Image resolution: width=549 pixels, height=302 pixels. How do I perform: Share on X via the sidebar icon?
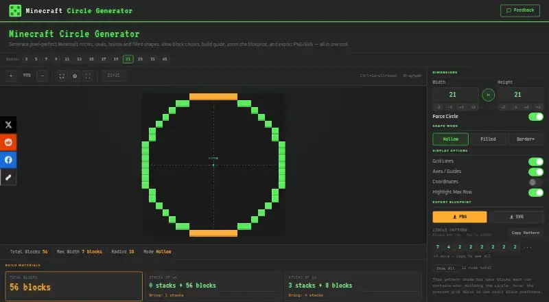[8, 125]
